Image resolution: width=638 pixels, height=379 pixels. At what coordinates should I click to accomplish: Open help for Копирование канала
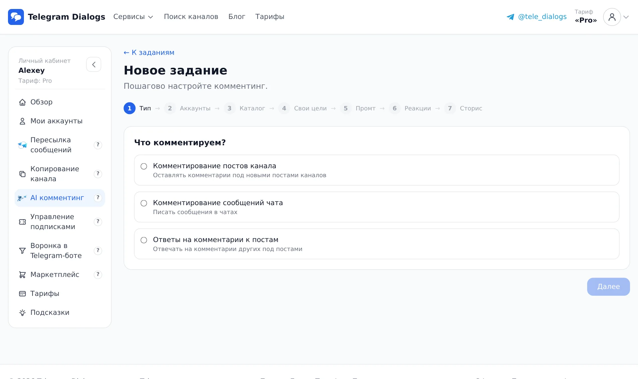98,174
